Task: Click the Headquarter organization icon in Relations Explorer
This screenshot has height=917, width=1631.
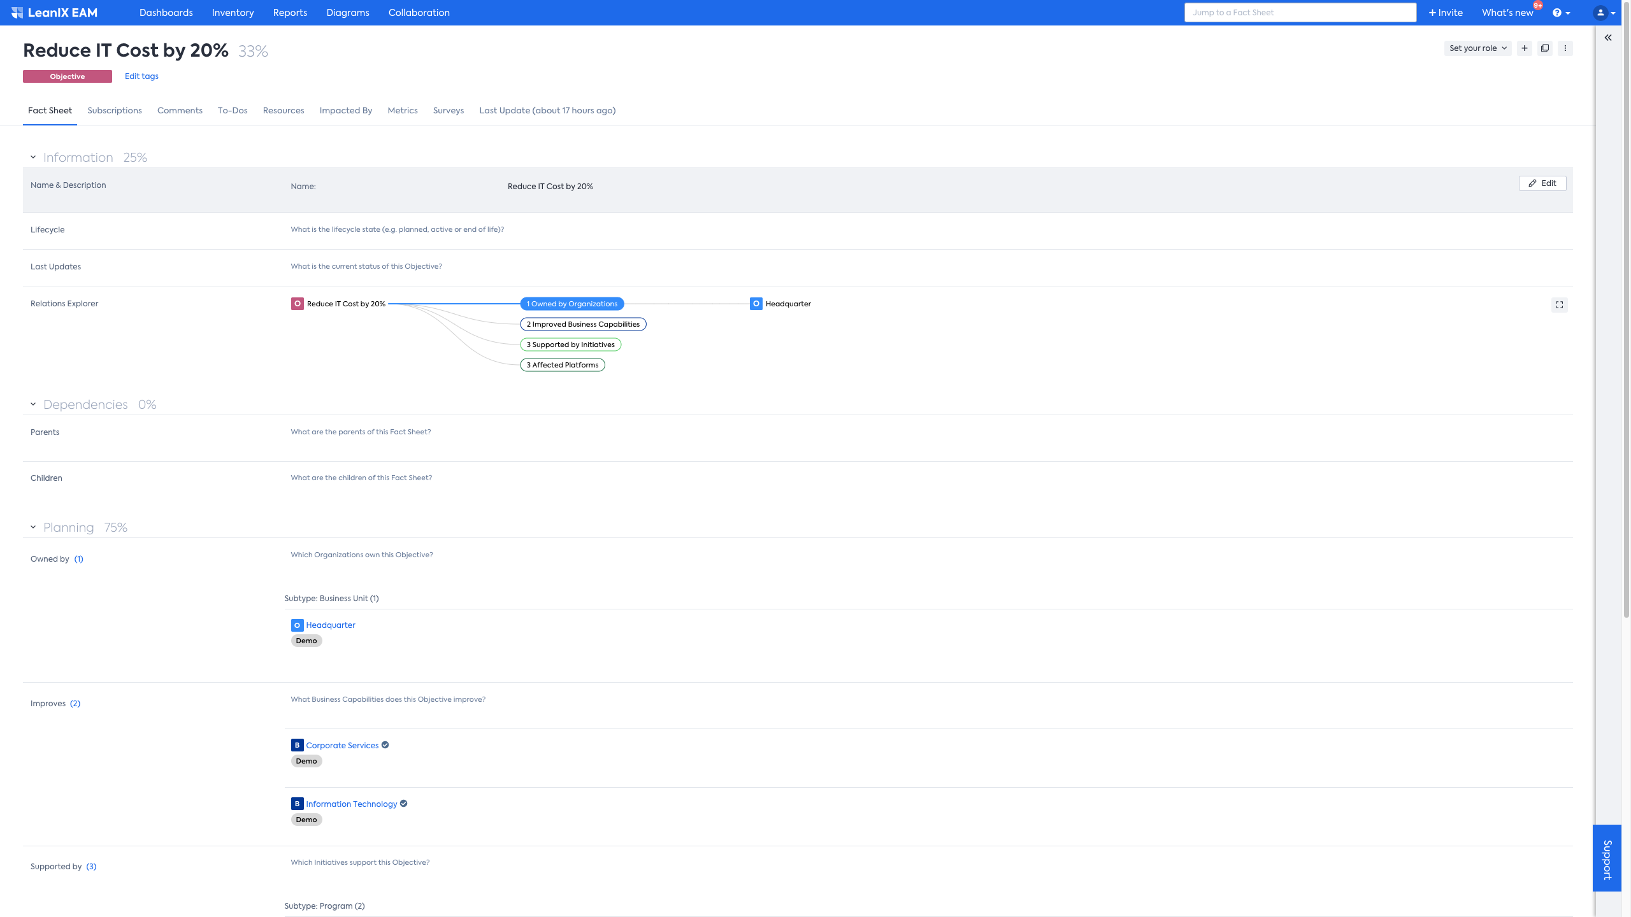Action: pyautogui.click(x=756, y=304)
